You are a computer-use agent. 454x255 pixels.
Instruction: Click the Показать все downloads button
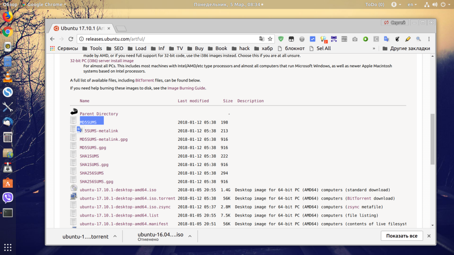tap(402, 236)
